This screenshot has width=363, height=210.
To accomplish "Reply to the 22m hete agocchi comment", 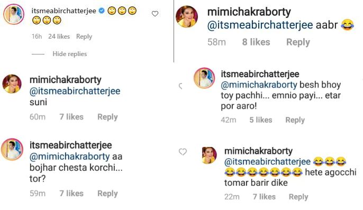I will [x=298, y=197].
